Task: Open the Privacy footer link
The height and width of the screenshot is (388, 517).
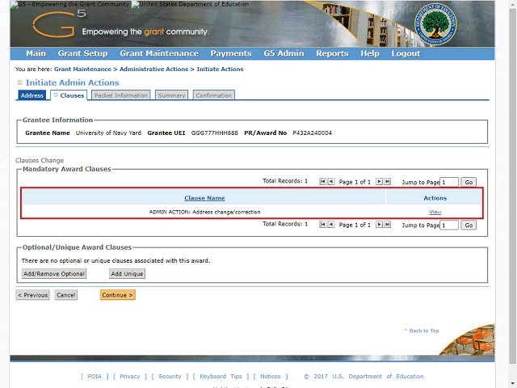Action: point(129,377)
